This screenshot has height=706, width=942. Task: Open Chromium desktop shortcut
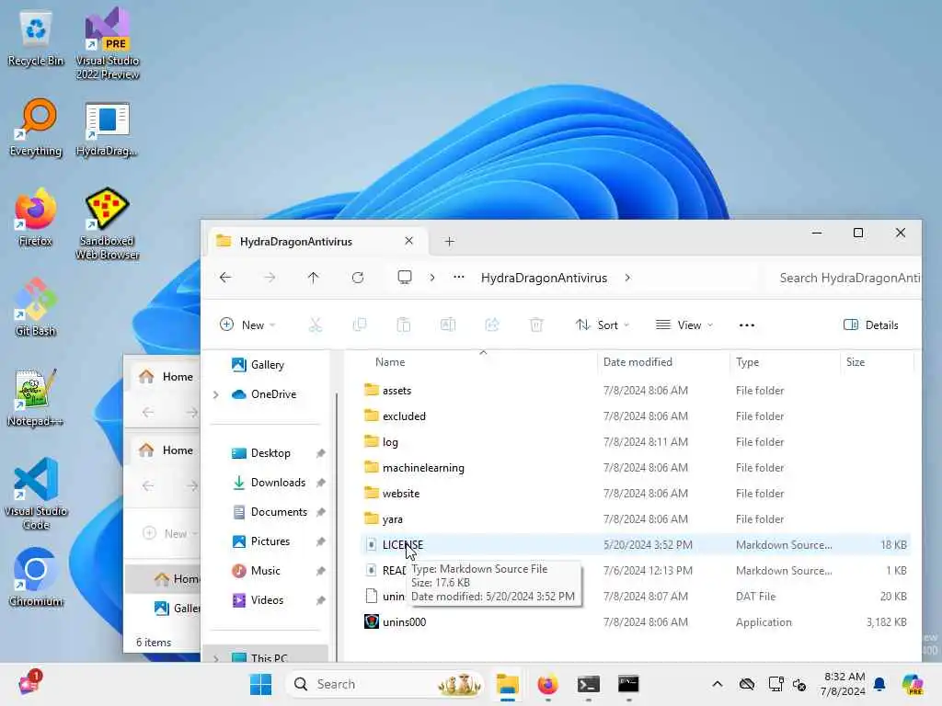click(x=36, y=577)
